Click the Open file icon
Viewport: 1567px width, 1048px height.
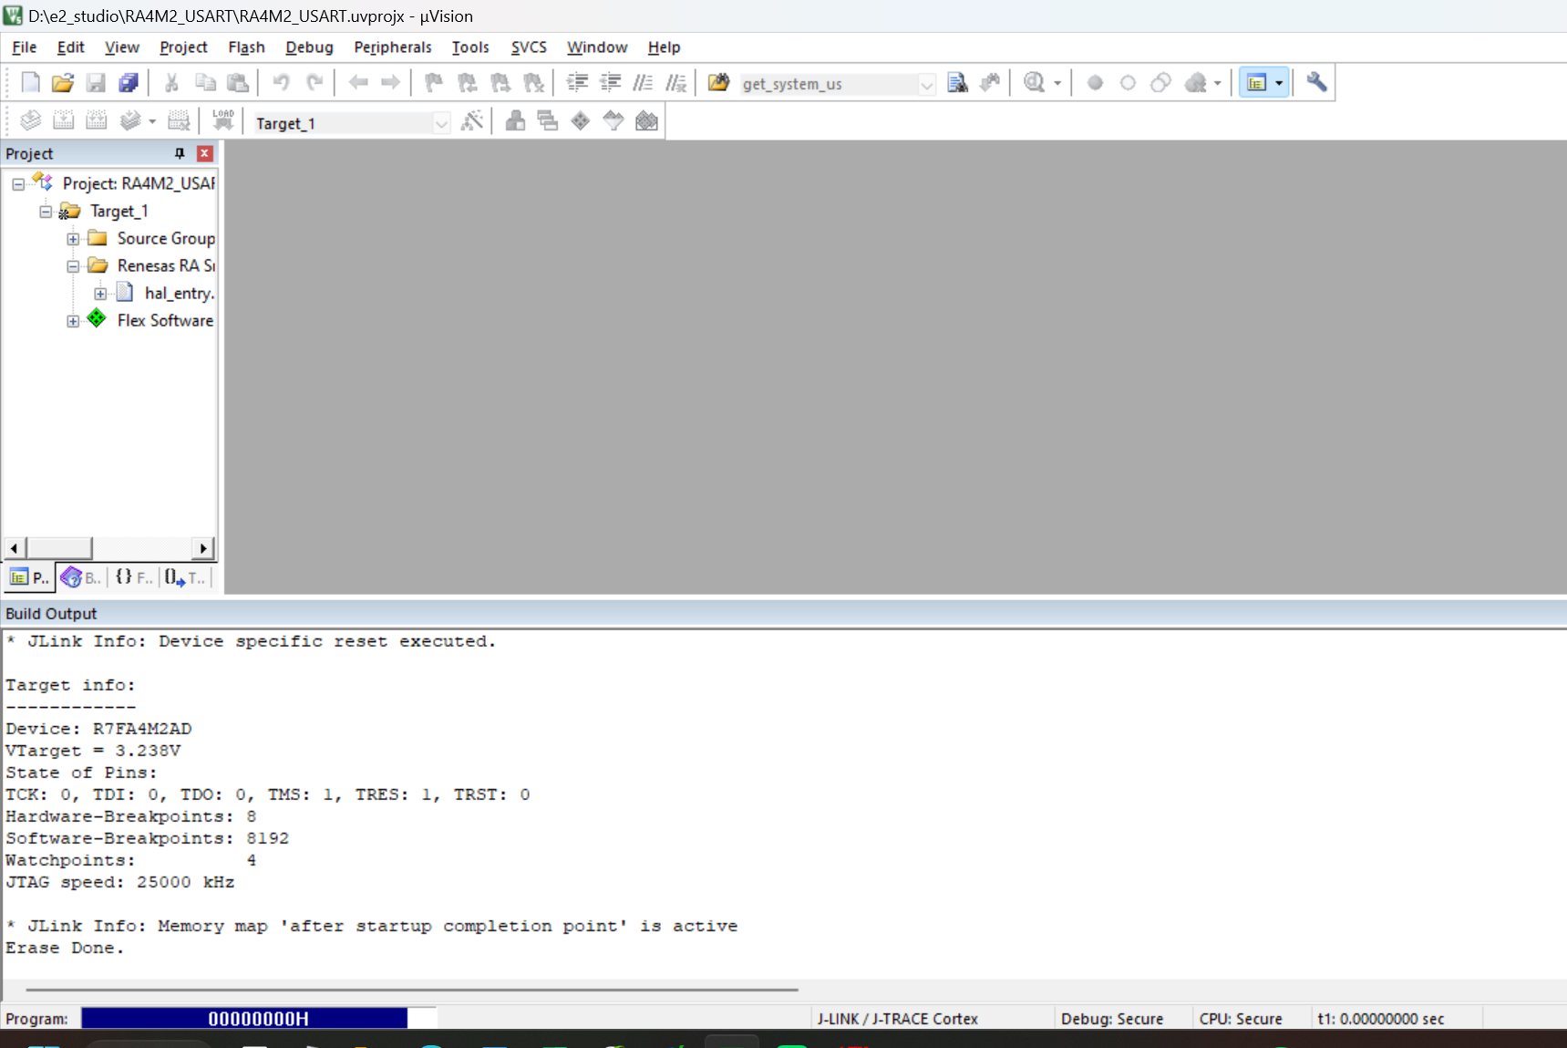[62, 83]
